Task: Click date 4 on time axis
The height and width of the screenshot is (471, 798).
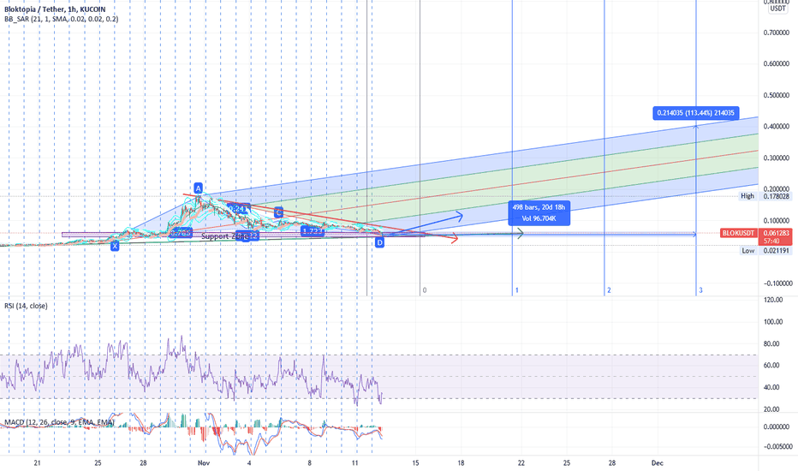Action: 249,462
